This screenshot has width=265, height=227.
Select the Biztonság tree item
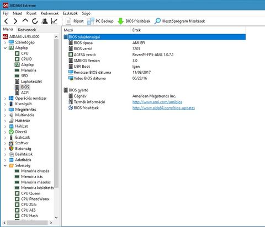point(20,149)
